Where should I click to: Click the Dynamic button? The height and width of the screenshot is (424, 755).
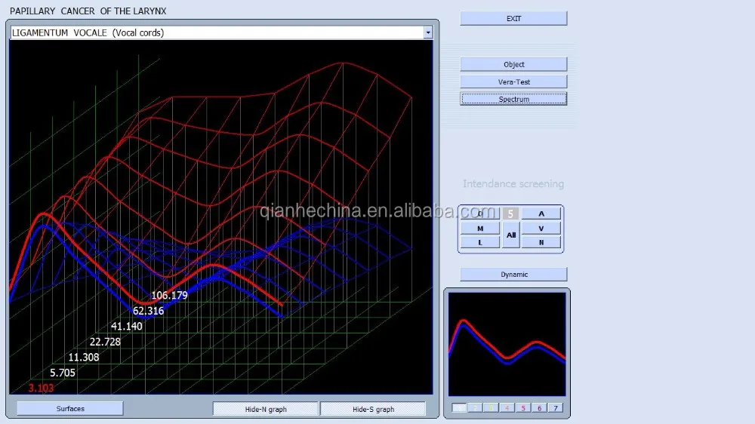coord(513,275)
